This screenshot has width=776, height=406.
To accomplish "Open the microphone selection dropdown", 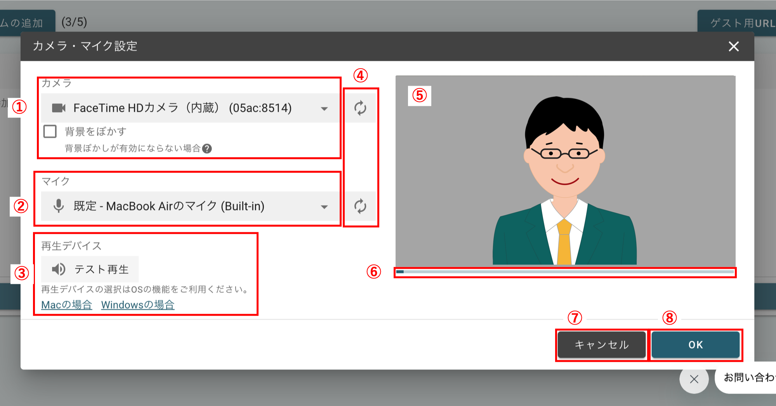I will [325, 207].
